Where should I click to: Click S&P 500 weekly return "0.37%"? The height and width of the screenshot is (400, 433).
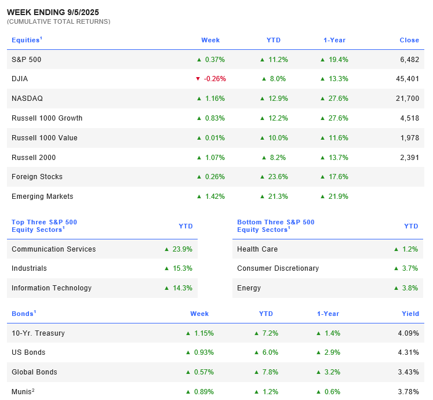tap(215, 60)
